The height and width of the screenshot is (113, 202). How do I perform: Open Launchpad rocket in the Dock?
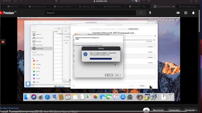pyautogui.click(x=41, y=97)
